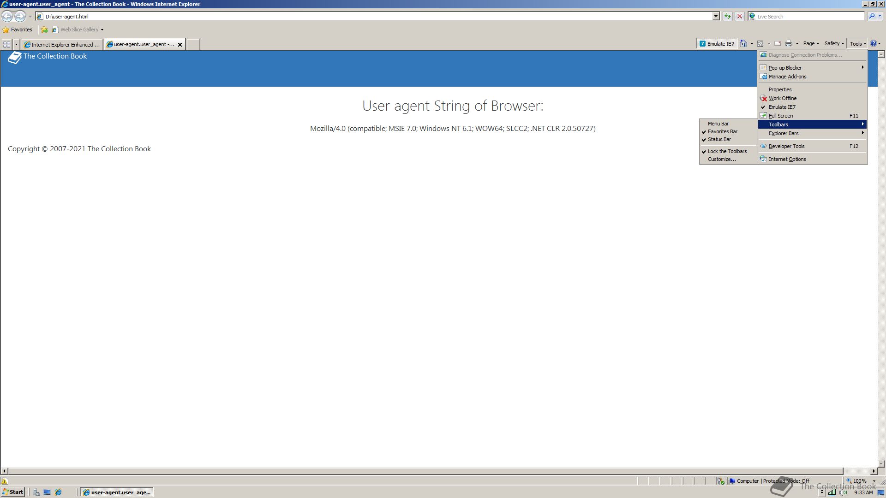
Task: Close the user-agent.user_agent tab
Action: point(180,45)
